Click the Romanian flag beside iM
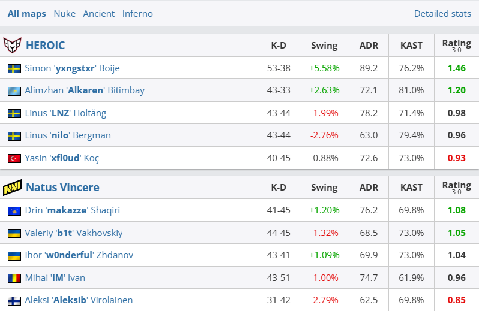 [14, 278]
